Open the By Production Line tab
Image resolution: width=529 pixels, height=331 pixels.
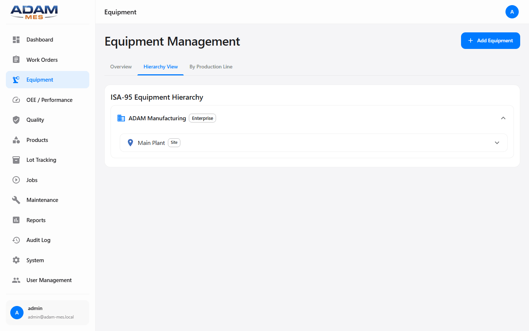click(x=211, y=67)
